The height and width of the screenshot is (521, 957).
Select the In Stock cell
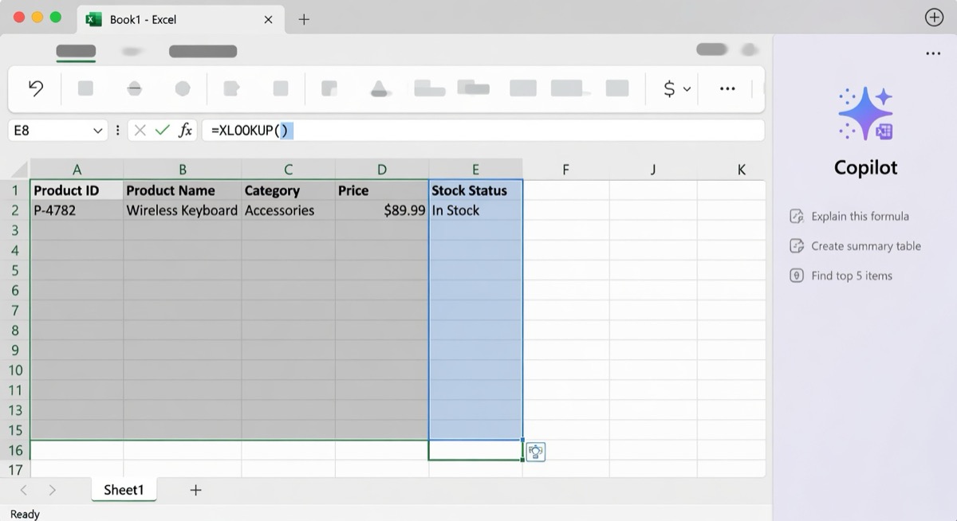click(x=475, y=210)
